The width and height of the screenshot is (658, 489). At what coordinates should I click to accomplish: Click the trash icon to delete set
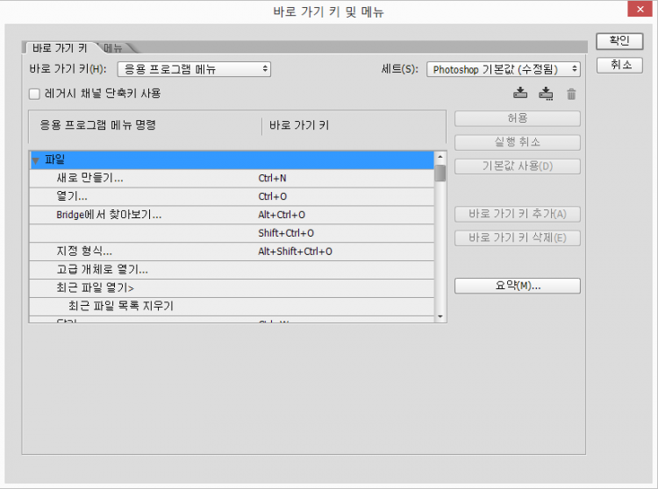pyautogui.click(x=572, y=94)
